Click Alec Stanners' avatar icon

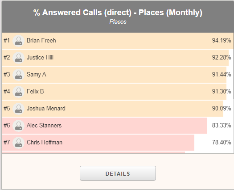[19, 126]
